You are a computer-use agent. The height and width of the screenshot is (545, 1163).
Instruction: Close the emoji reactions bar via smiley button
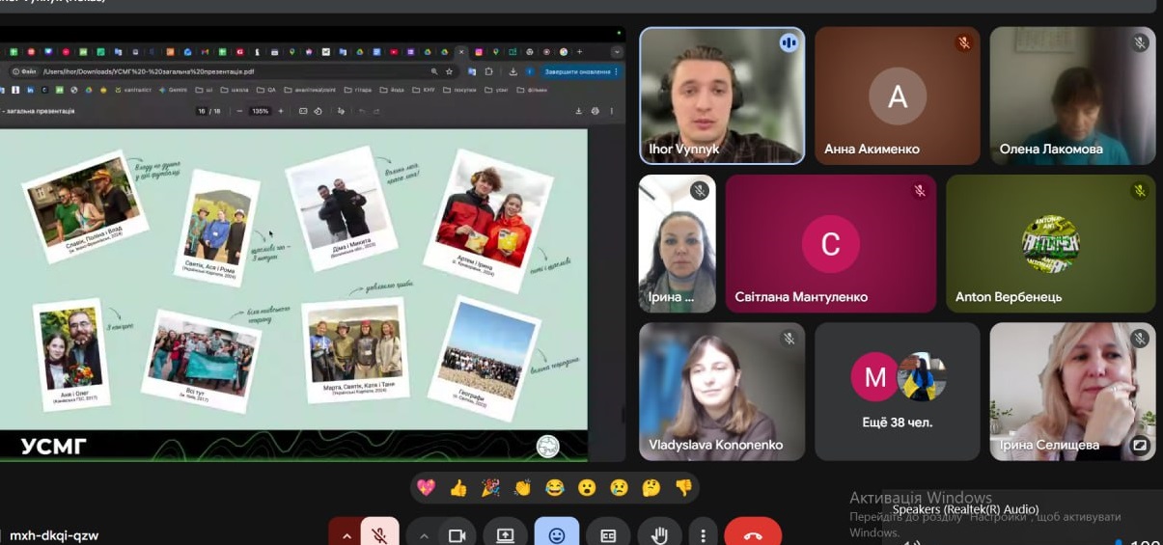click(557, 535)
